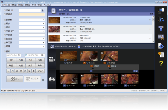Click the refresh device icon in sidebar
The height and width of the screenshot is (110, 168).
click(x=161, y=20)
